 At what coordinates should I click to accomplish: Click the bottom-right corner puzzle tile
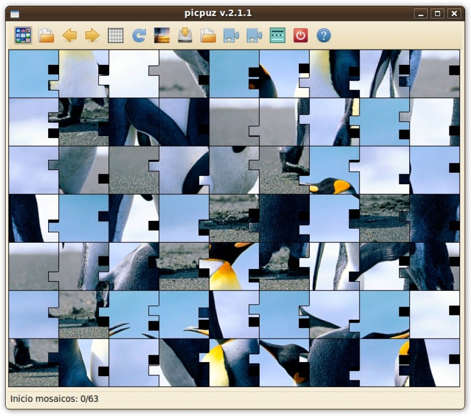tap(434, 363)
